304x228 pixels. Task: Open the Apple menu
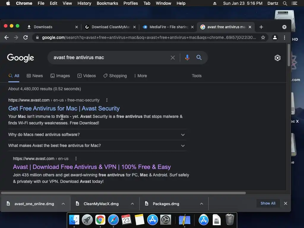point(8,3)
